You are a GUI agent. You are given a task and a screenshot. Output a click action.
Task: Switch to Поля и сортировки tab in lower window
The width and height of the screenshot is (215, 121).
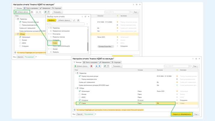click(x=91, y=63)
